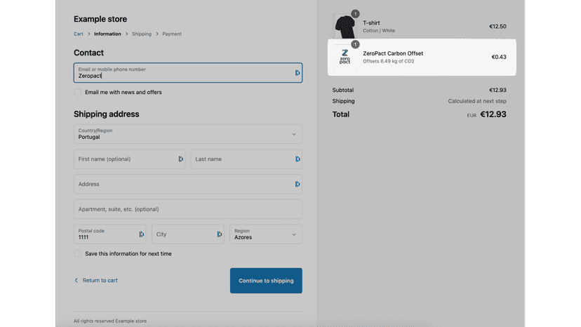Click autofill icon in Postal code field
The height and width of the screenshot is (327, 581).
pos(141,234)
